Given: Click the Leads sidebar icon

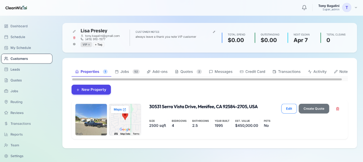Looking at the screenshot, I should click(6, 70).
